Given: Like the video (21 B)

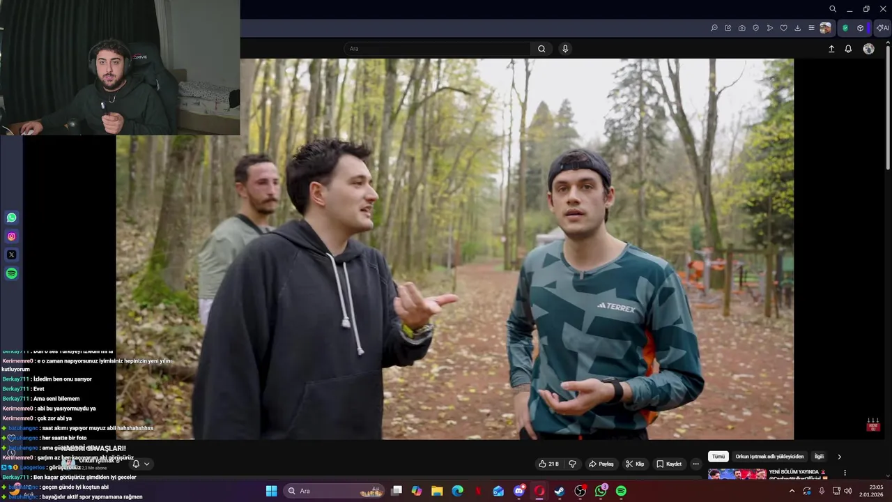Looking at the screenshot, I should 548,464.
